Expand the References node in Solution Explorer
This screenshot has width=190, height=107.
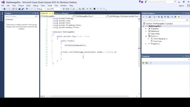tap(146, 31)
